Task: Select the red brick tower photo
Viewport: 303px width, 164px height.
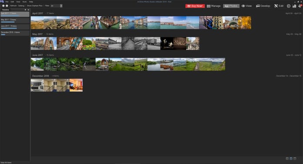Action: point(50,44)
